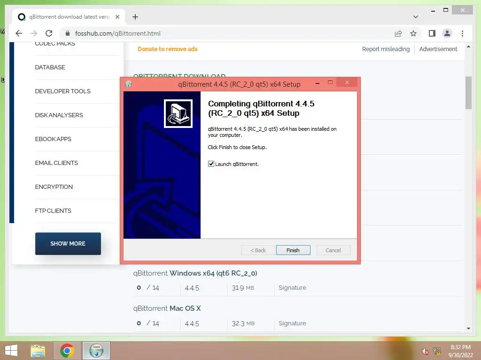Click the Back button in setup dialog
481x360 pixels.
[x=258, y=250]
